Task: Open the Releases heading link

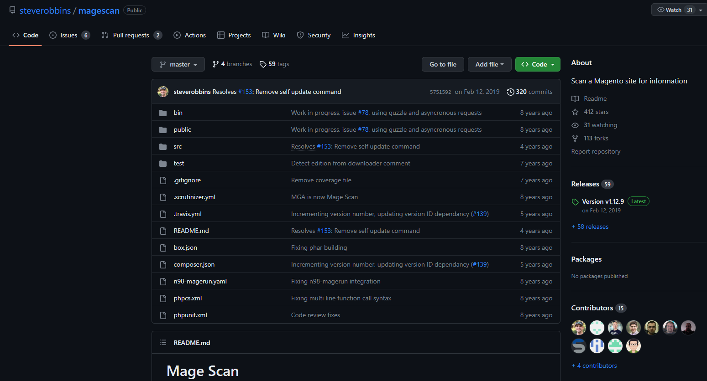Action: [x=586, y=184]
